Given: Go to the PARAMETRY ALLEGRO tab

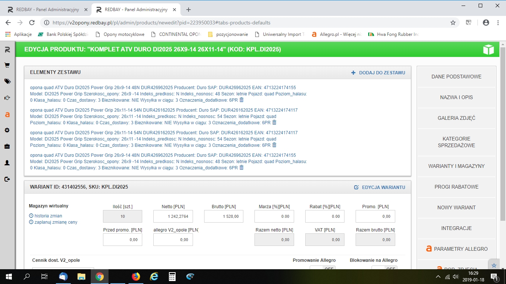Looking at the screenshot, I should point(457,249).
